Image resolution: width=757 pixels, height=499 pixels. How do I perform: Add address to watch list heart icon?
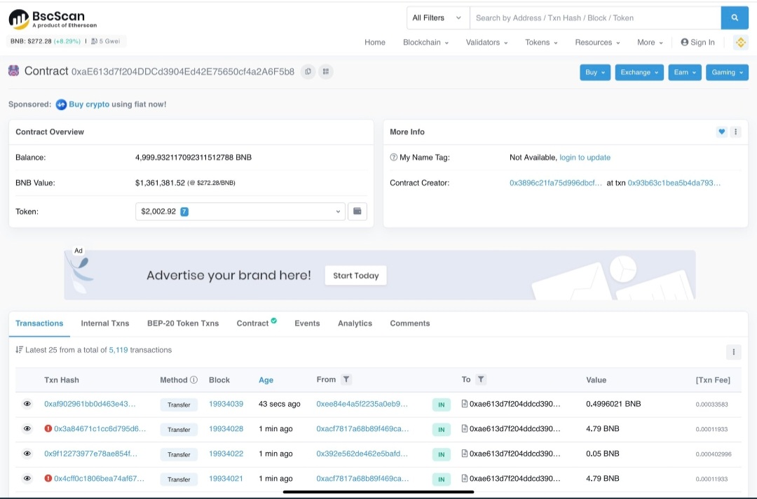click(x=721, y=132)
